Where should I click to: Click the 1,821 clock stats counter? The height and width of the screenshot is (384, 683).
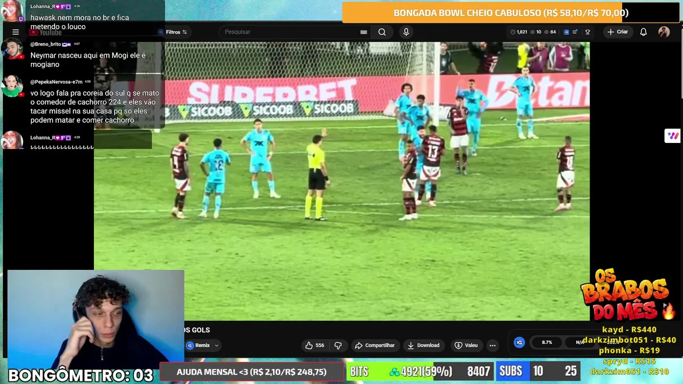(519, 32)
